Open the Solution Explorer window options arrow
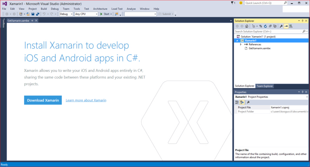Image resolution: width=310 pixels, height=167 pixels. (x=299, y=21)
